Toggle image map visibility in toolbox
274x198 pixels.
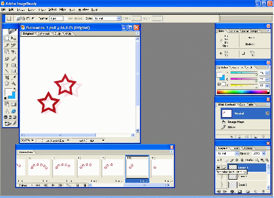tap(7, 105)
